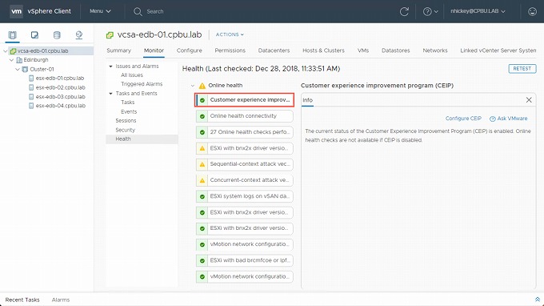
Task: Click warning icon next to Online health
Action: (x=202, y=86)
